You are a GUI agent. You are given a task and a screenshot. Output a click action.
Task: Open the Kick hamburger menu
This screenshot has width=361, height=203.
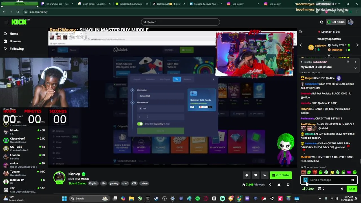pyautogui.click(x=6, y=22)
